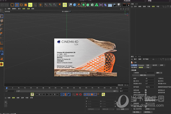
Task: Open the Spline Pen tool
Action: pos(79,5)
